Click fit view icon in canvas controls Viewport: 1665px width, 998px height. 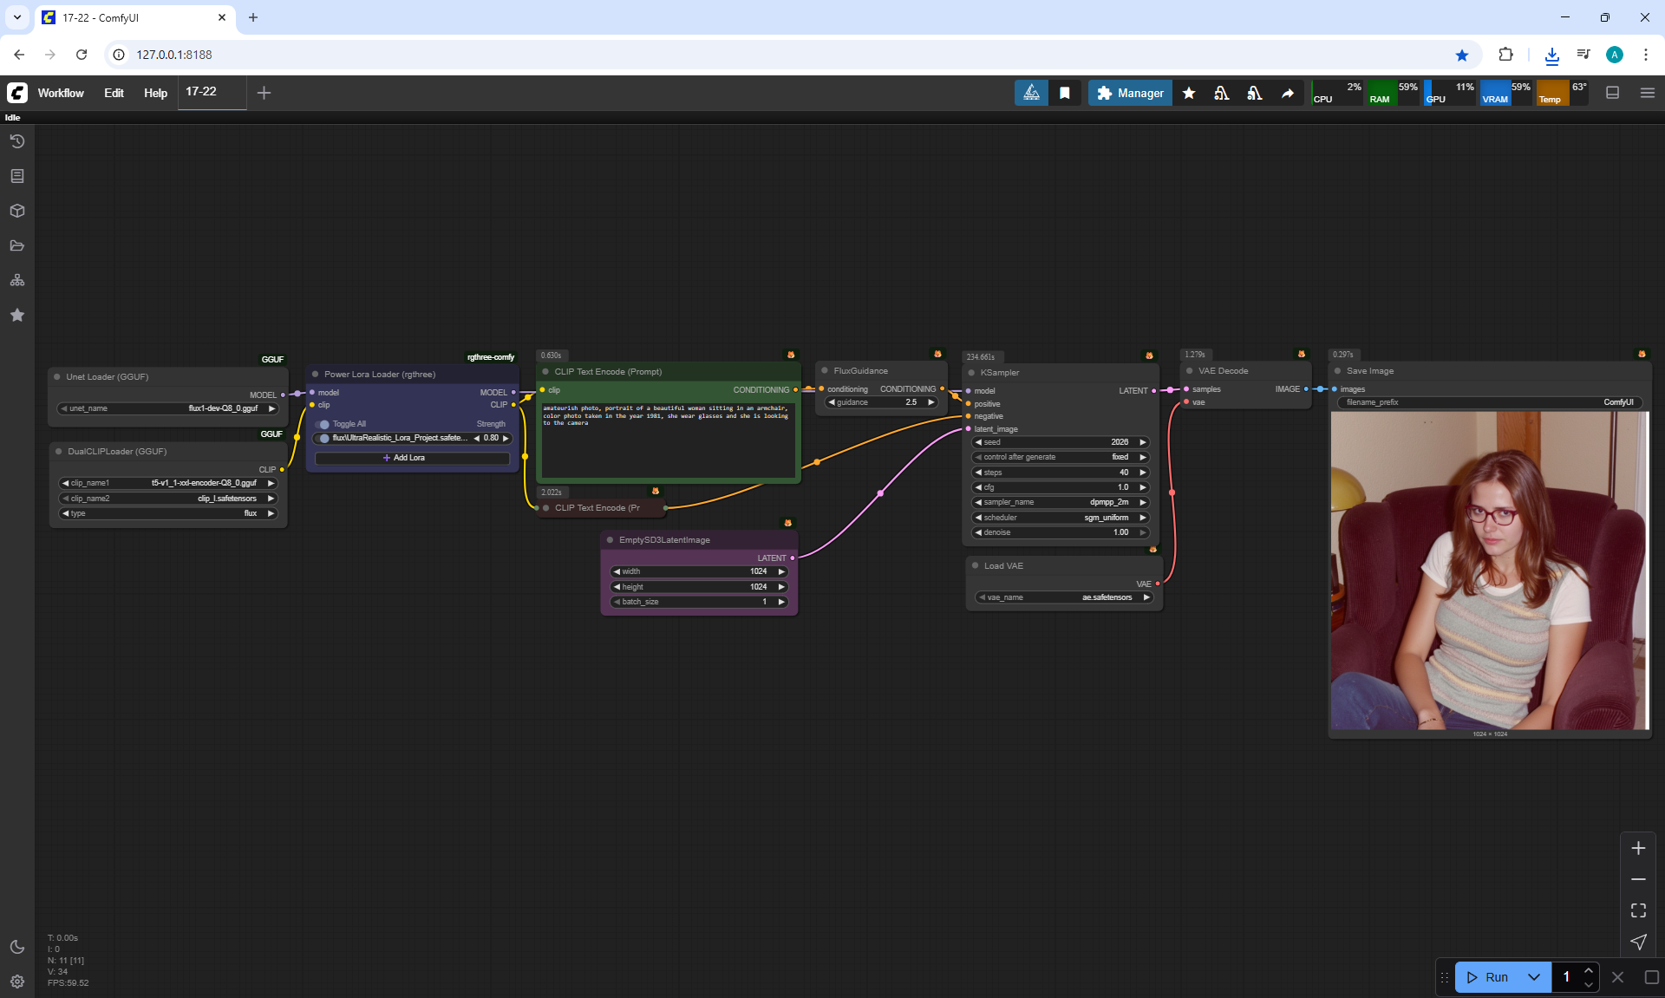coord(1638,910)
